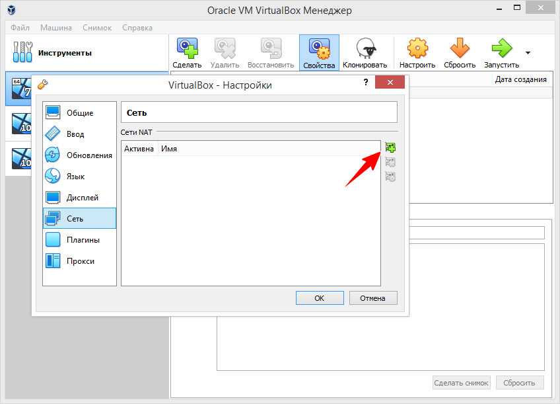This screenshot has width=560, height=404.
Task: Open the Файл menu
Action: 20,28
